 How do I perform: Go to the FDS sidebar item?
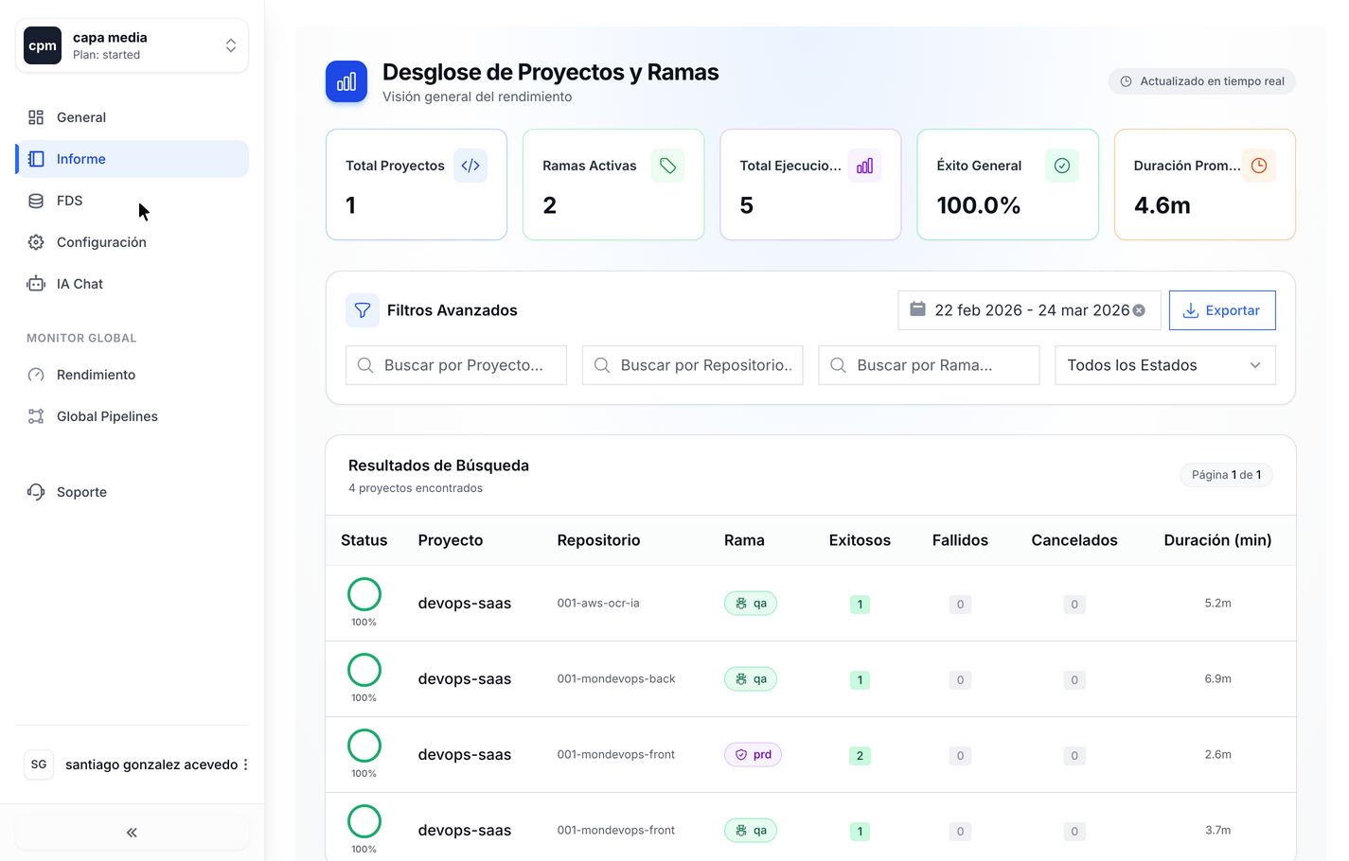[70, 201]
